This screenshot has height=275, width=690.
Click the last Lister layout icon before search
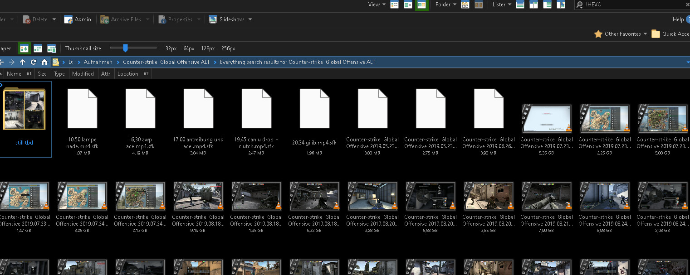click(561, 5)
